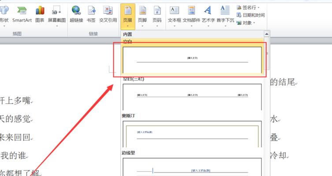Click document text 的结尾
332x176 pixels.
[x=282, y=82]
